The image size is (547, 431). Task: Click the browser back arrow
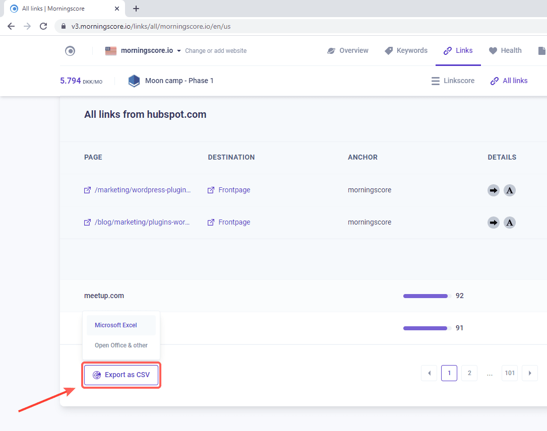(x=11, y=26)
